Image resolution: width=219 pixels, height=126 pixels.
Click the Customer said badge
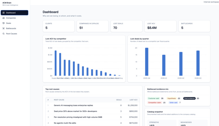pyautogui.click(x=154, y=98)
